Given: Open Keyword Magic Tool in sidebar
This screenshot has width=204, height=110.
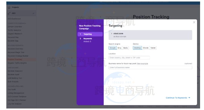Looking at the screenshot, I should [16, 52].
